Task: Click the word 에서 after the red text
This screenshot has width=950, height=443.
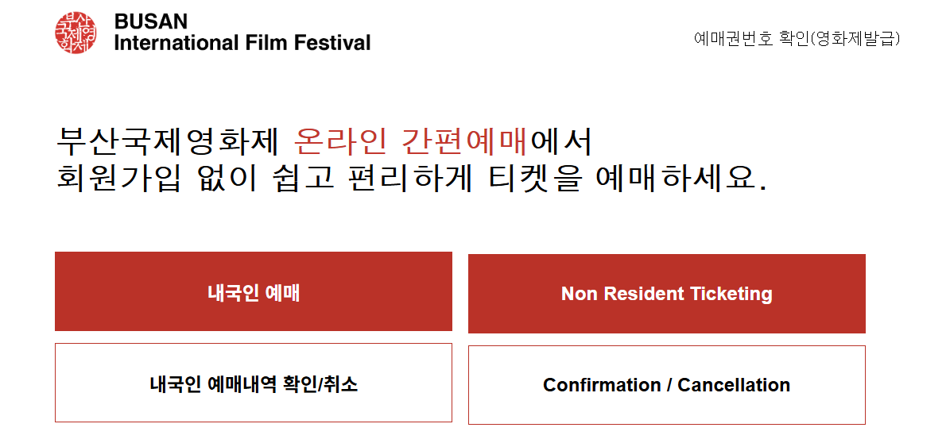Action: tap(561, 143)
